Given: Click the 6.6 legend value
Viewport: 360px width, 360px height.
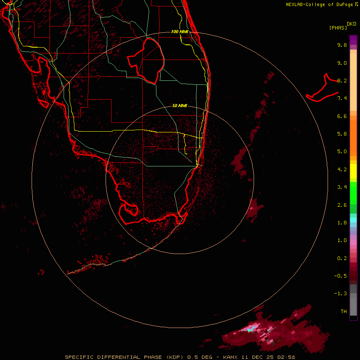Looking at the screenshot, I should coord(342,116).
